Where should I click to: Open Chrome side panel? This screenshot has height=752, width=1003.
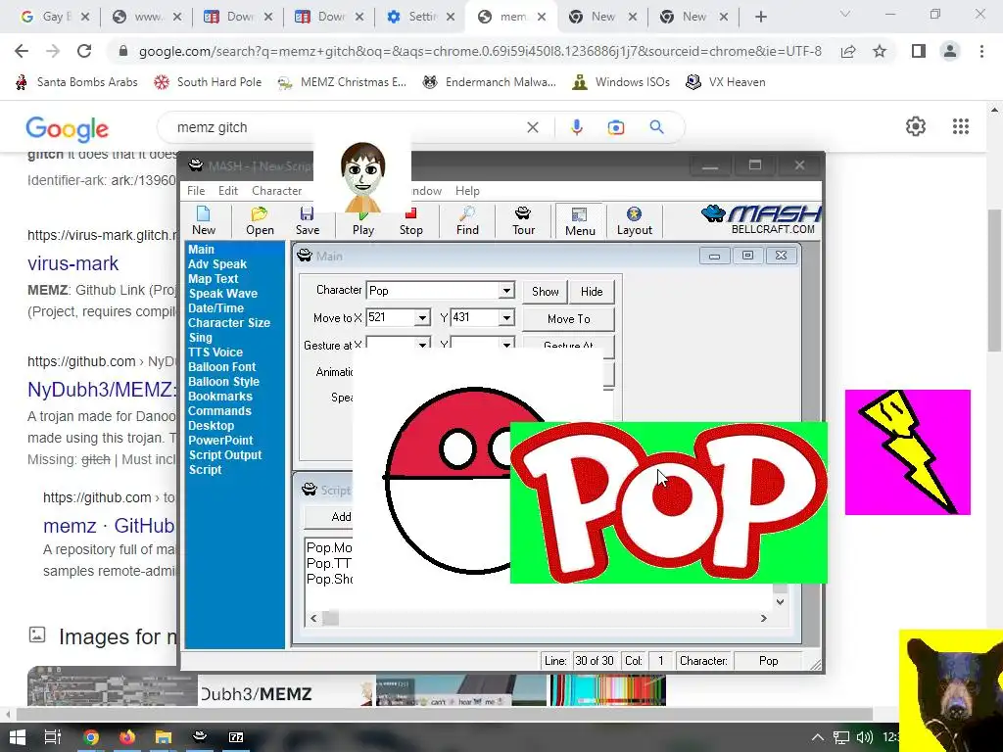pyautogui.click(x=919, y=51)
